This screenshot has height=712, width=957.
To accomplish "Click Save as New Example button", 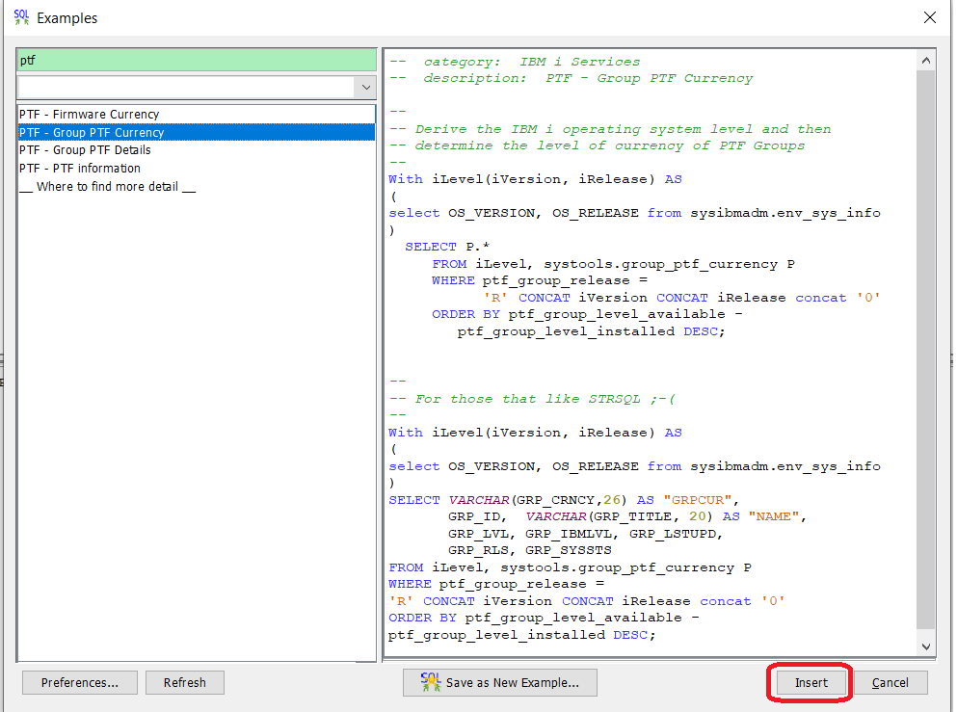I will tap(500, 683).
